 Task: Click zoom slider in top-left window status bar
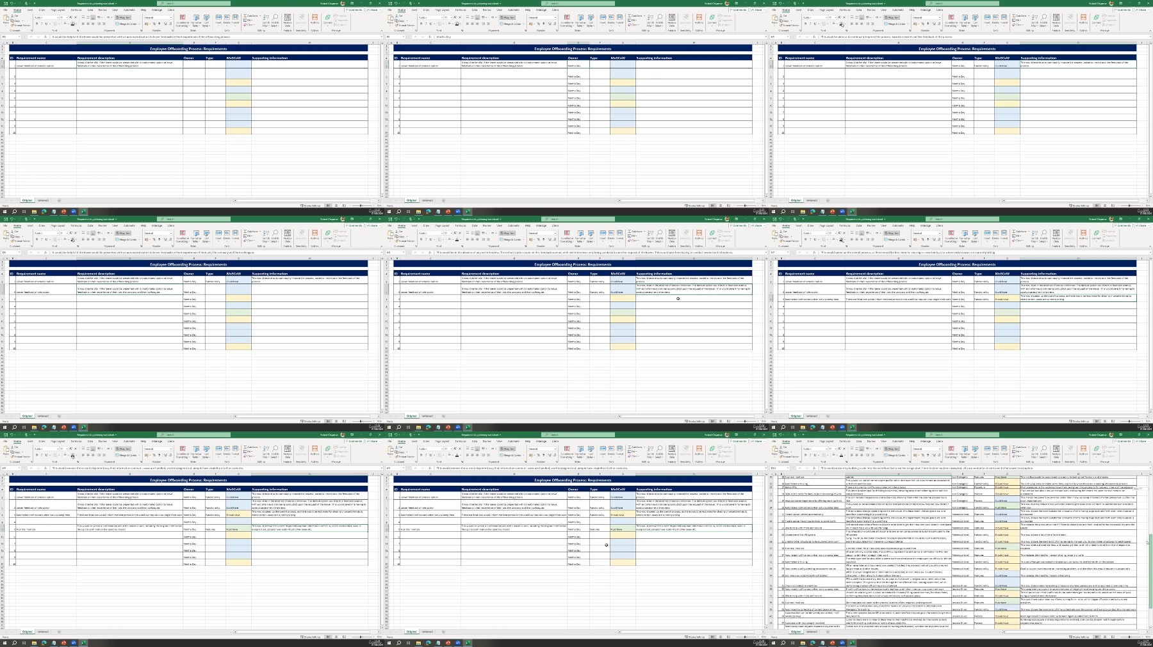[361, 205]
